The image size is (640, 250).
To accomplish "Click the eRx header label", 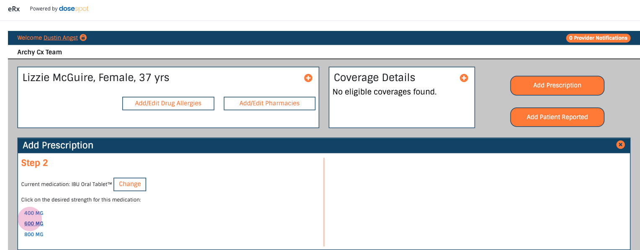I will click(14, 9).
